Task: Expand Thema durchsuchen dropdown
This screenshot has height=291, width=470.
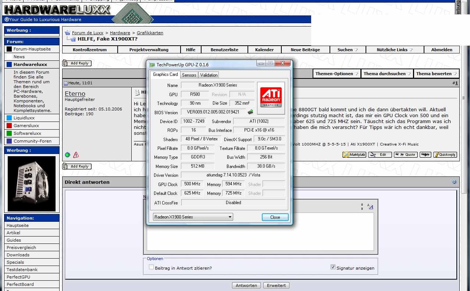Action: pos(387,74)
